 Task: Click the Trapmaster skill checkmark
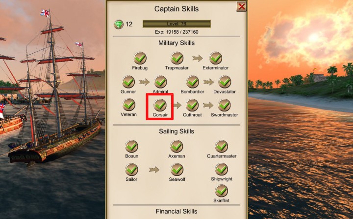click(x=176, y=58)
